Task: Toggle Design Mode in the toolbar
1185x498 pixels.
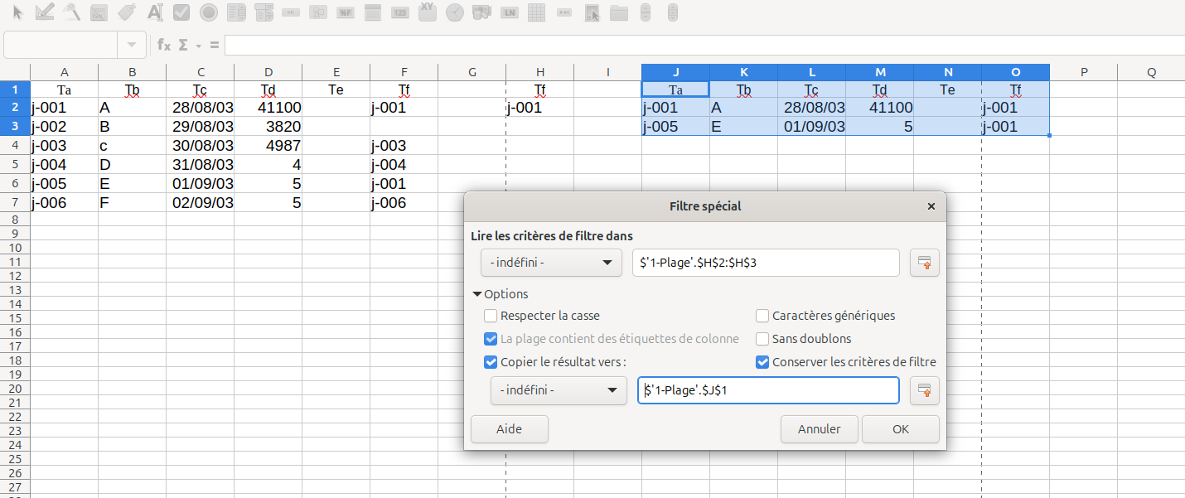Action: point(45,12)
